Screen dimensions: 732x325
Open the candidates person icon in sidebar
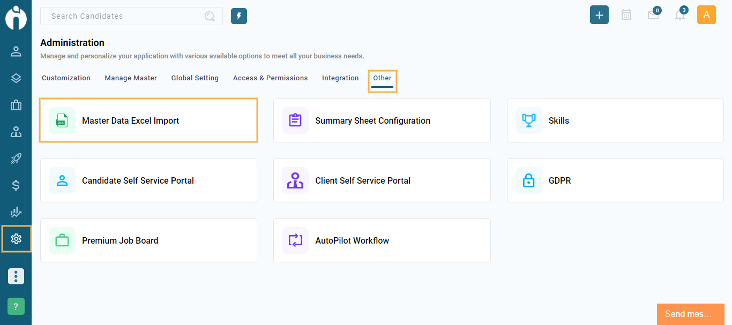[16, 51]
